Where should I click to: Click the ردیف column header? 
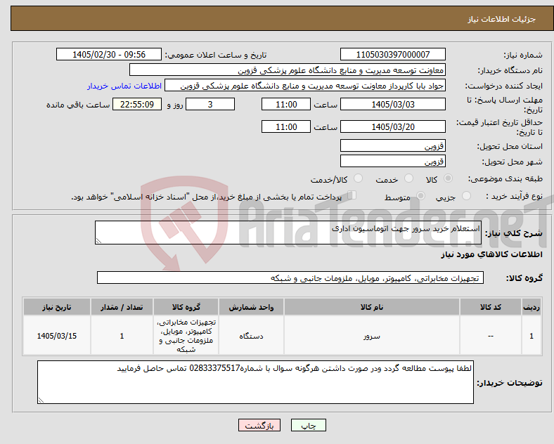(x=532, y=307)
